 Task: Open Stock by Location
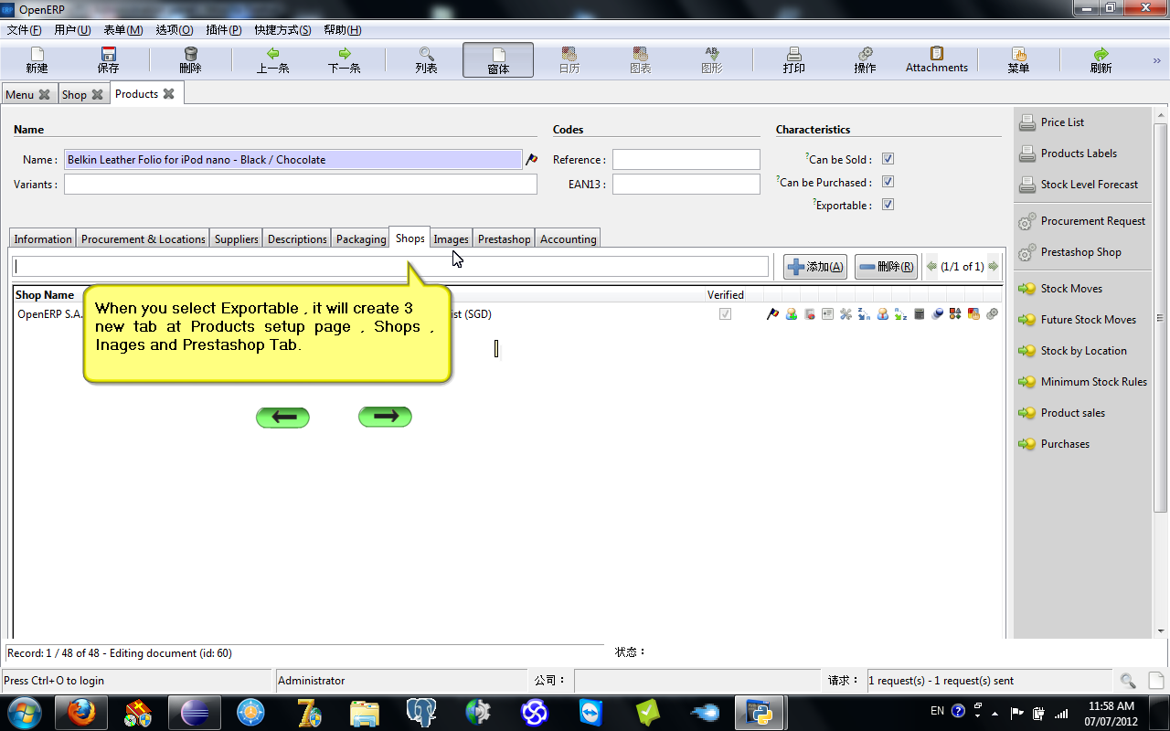[1083, 351]
